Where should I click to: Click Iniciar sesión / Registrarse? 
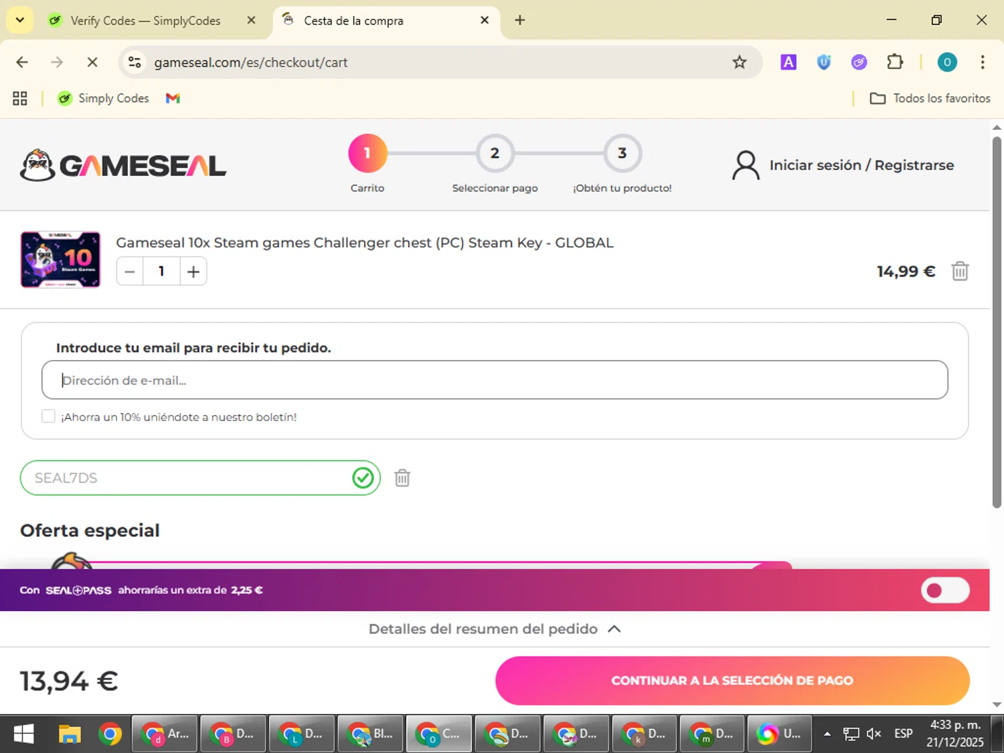[861, 165]
